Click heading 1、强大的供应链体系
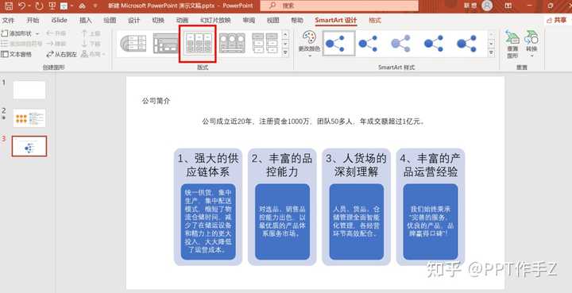572x293 pixels. [x=208, y=165]
